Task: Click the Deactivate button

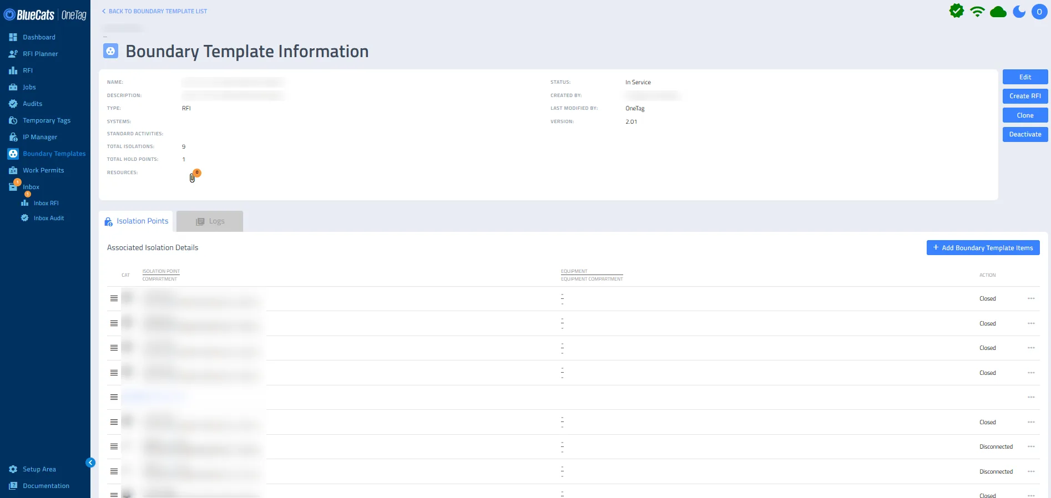Action: tap(1025, 134)
